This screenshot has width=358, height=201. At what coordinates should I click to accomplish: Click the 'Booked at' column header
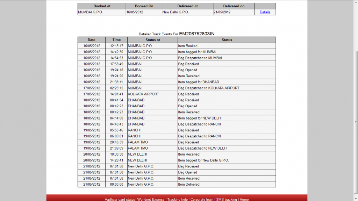coord(102,6)
